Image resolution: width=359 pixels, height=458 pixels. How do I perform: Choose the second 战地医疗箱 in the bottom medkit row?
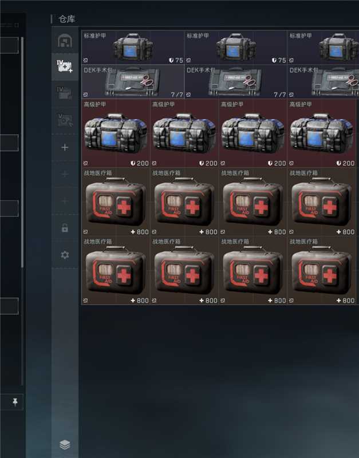click(x=184, y=270)
